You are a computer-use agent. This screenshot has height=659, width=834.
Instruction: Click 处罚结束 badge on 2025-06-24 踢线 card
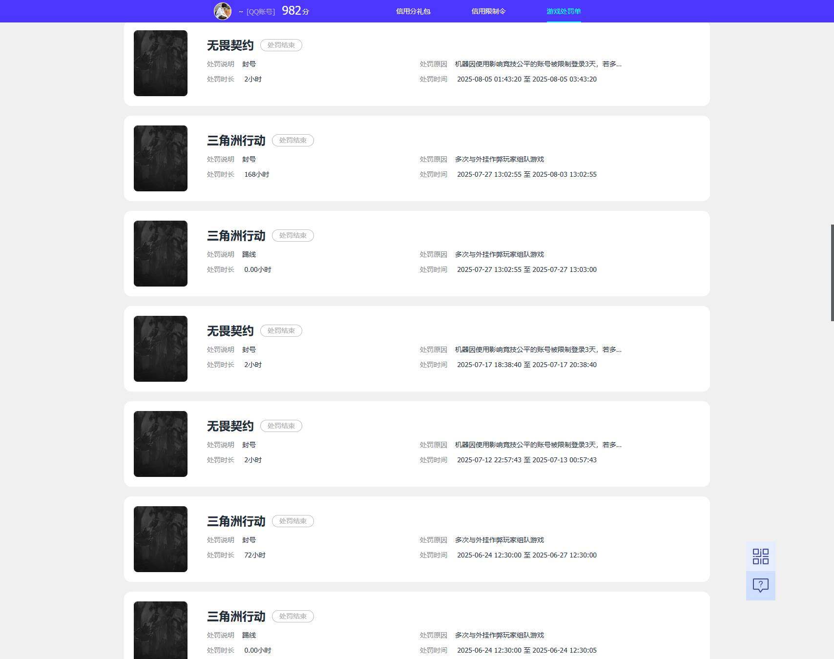(x=293, y=616)
